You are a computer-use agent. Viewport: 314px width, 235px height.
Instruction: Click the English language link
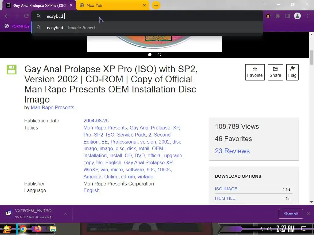pyautogui.click(x=91, y=190)
